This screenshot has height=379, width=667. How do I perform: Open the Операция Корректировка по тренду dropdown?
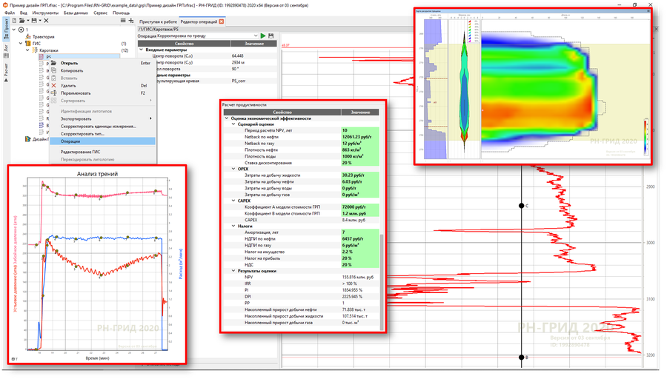click(x=256, y=36)
